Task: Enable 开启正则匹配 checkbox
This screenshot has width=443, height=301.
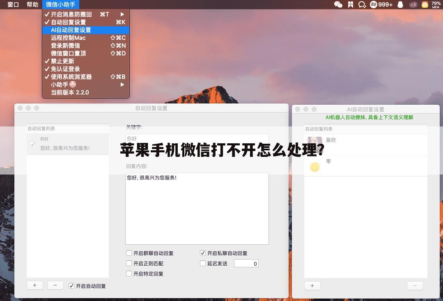Action: click(x=129, y=263)
